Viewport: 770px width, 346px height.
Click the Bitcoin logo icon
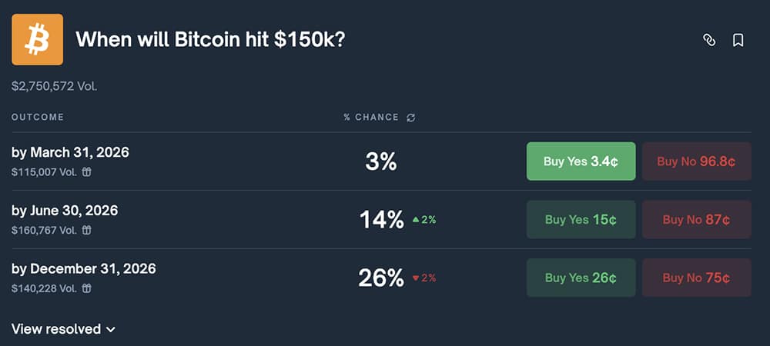37,40
